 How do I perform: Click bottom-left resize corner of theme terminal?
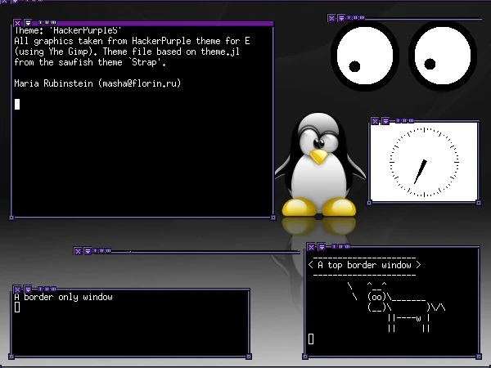(x=11, y=218)
